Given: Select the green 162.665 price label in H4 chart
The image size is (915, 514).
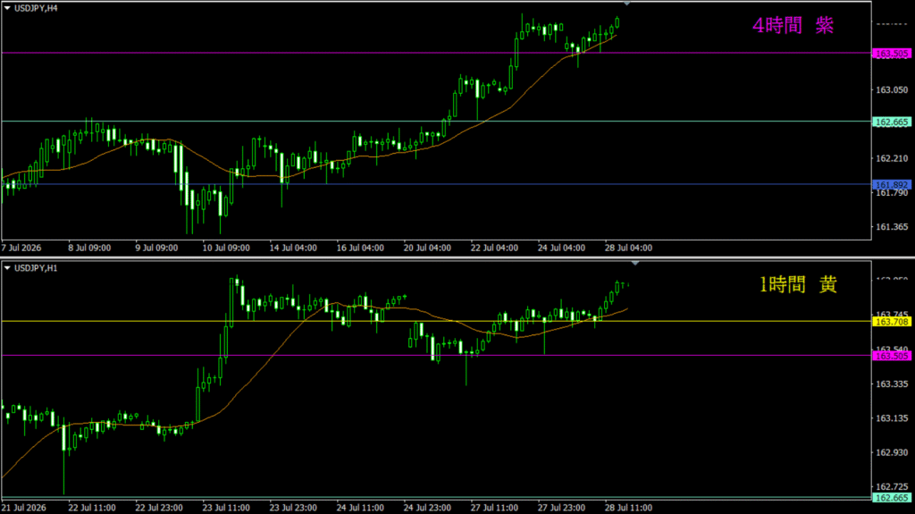Looking at the screenshot, I should coord(892,122).
